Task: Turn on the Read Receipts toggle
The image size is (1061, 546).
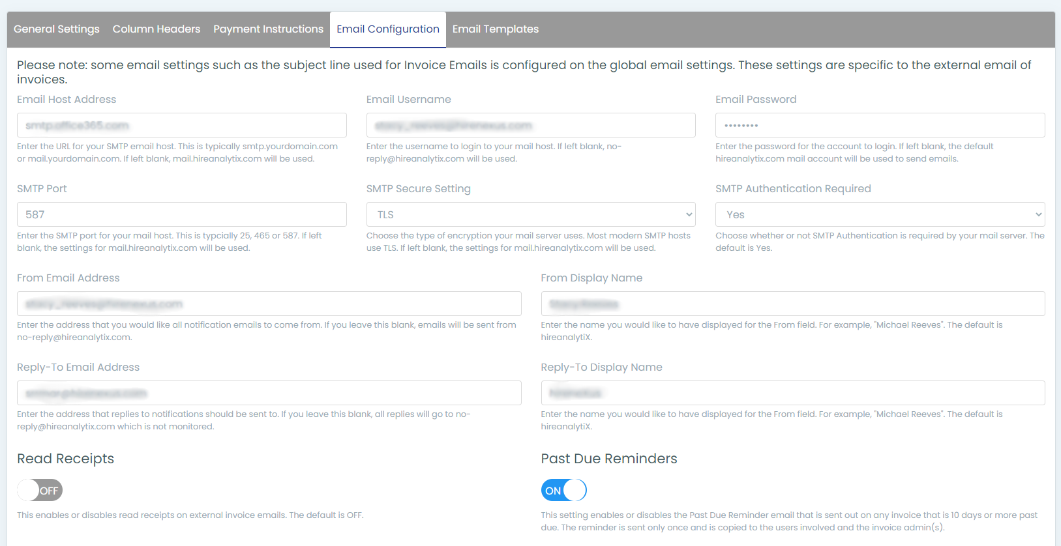Action: [x=40, y=490]
